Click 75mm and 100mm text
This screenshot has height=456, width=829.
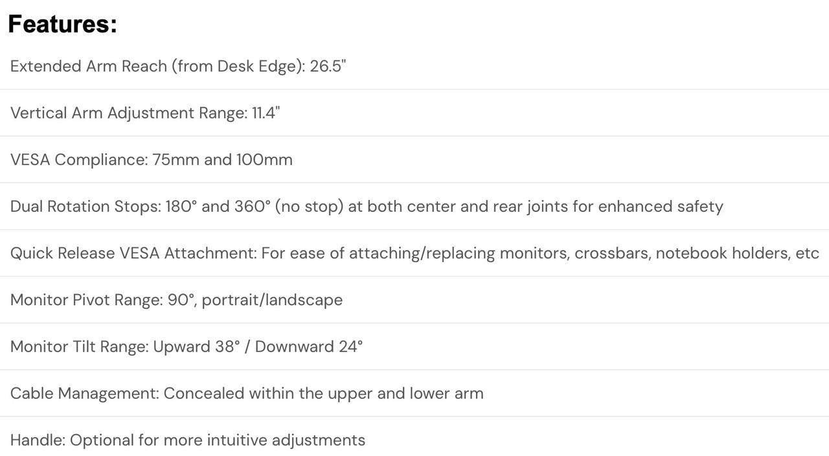click(222, 159)
